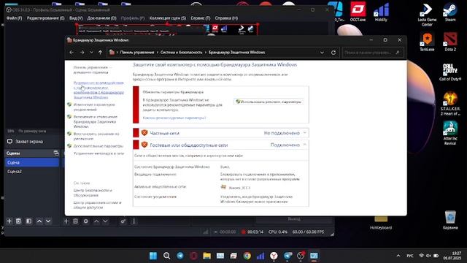
Task: Open preview scaling dropdown in OBS
Action: [32, 131]
